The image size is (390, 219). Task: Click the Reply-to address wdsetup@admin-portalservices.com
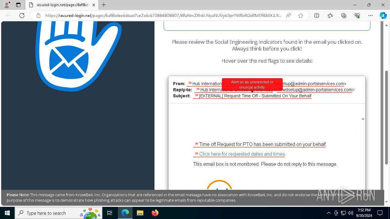pos(317,90)
